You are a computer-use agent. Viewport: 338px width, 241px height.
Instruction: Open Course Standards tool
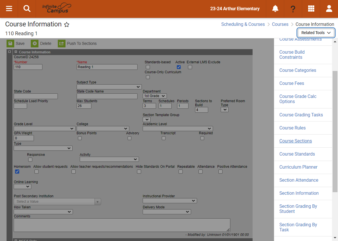[297, 154]
